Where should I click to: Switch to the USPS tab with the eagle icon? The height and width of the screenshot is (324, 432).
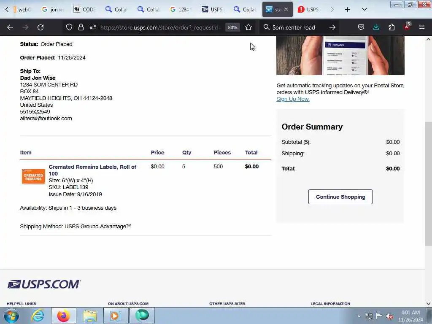(213, 9)
